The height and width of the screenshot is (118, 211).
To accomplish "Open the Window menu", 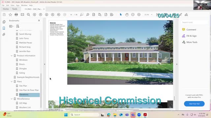I will 24,5.
